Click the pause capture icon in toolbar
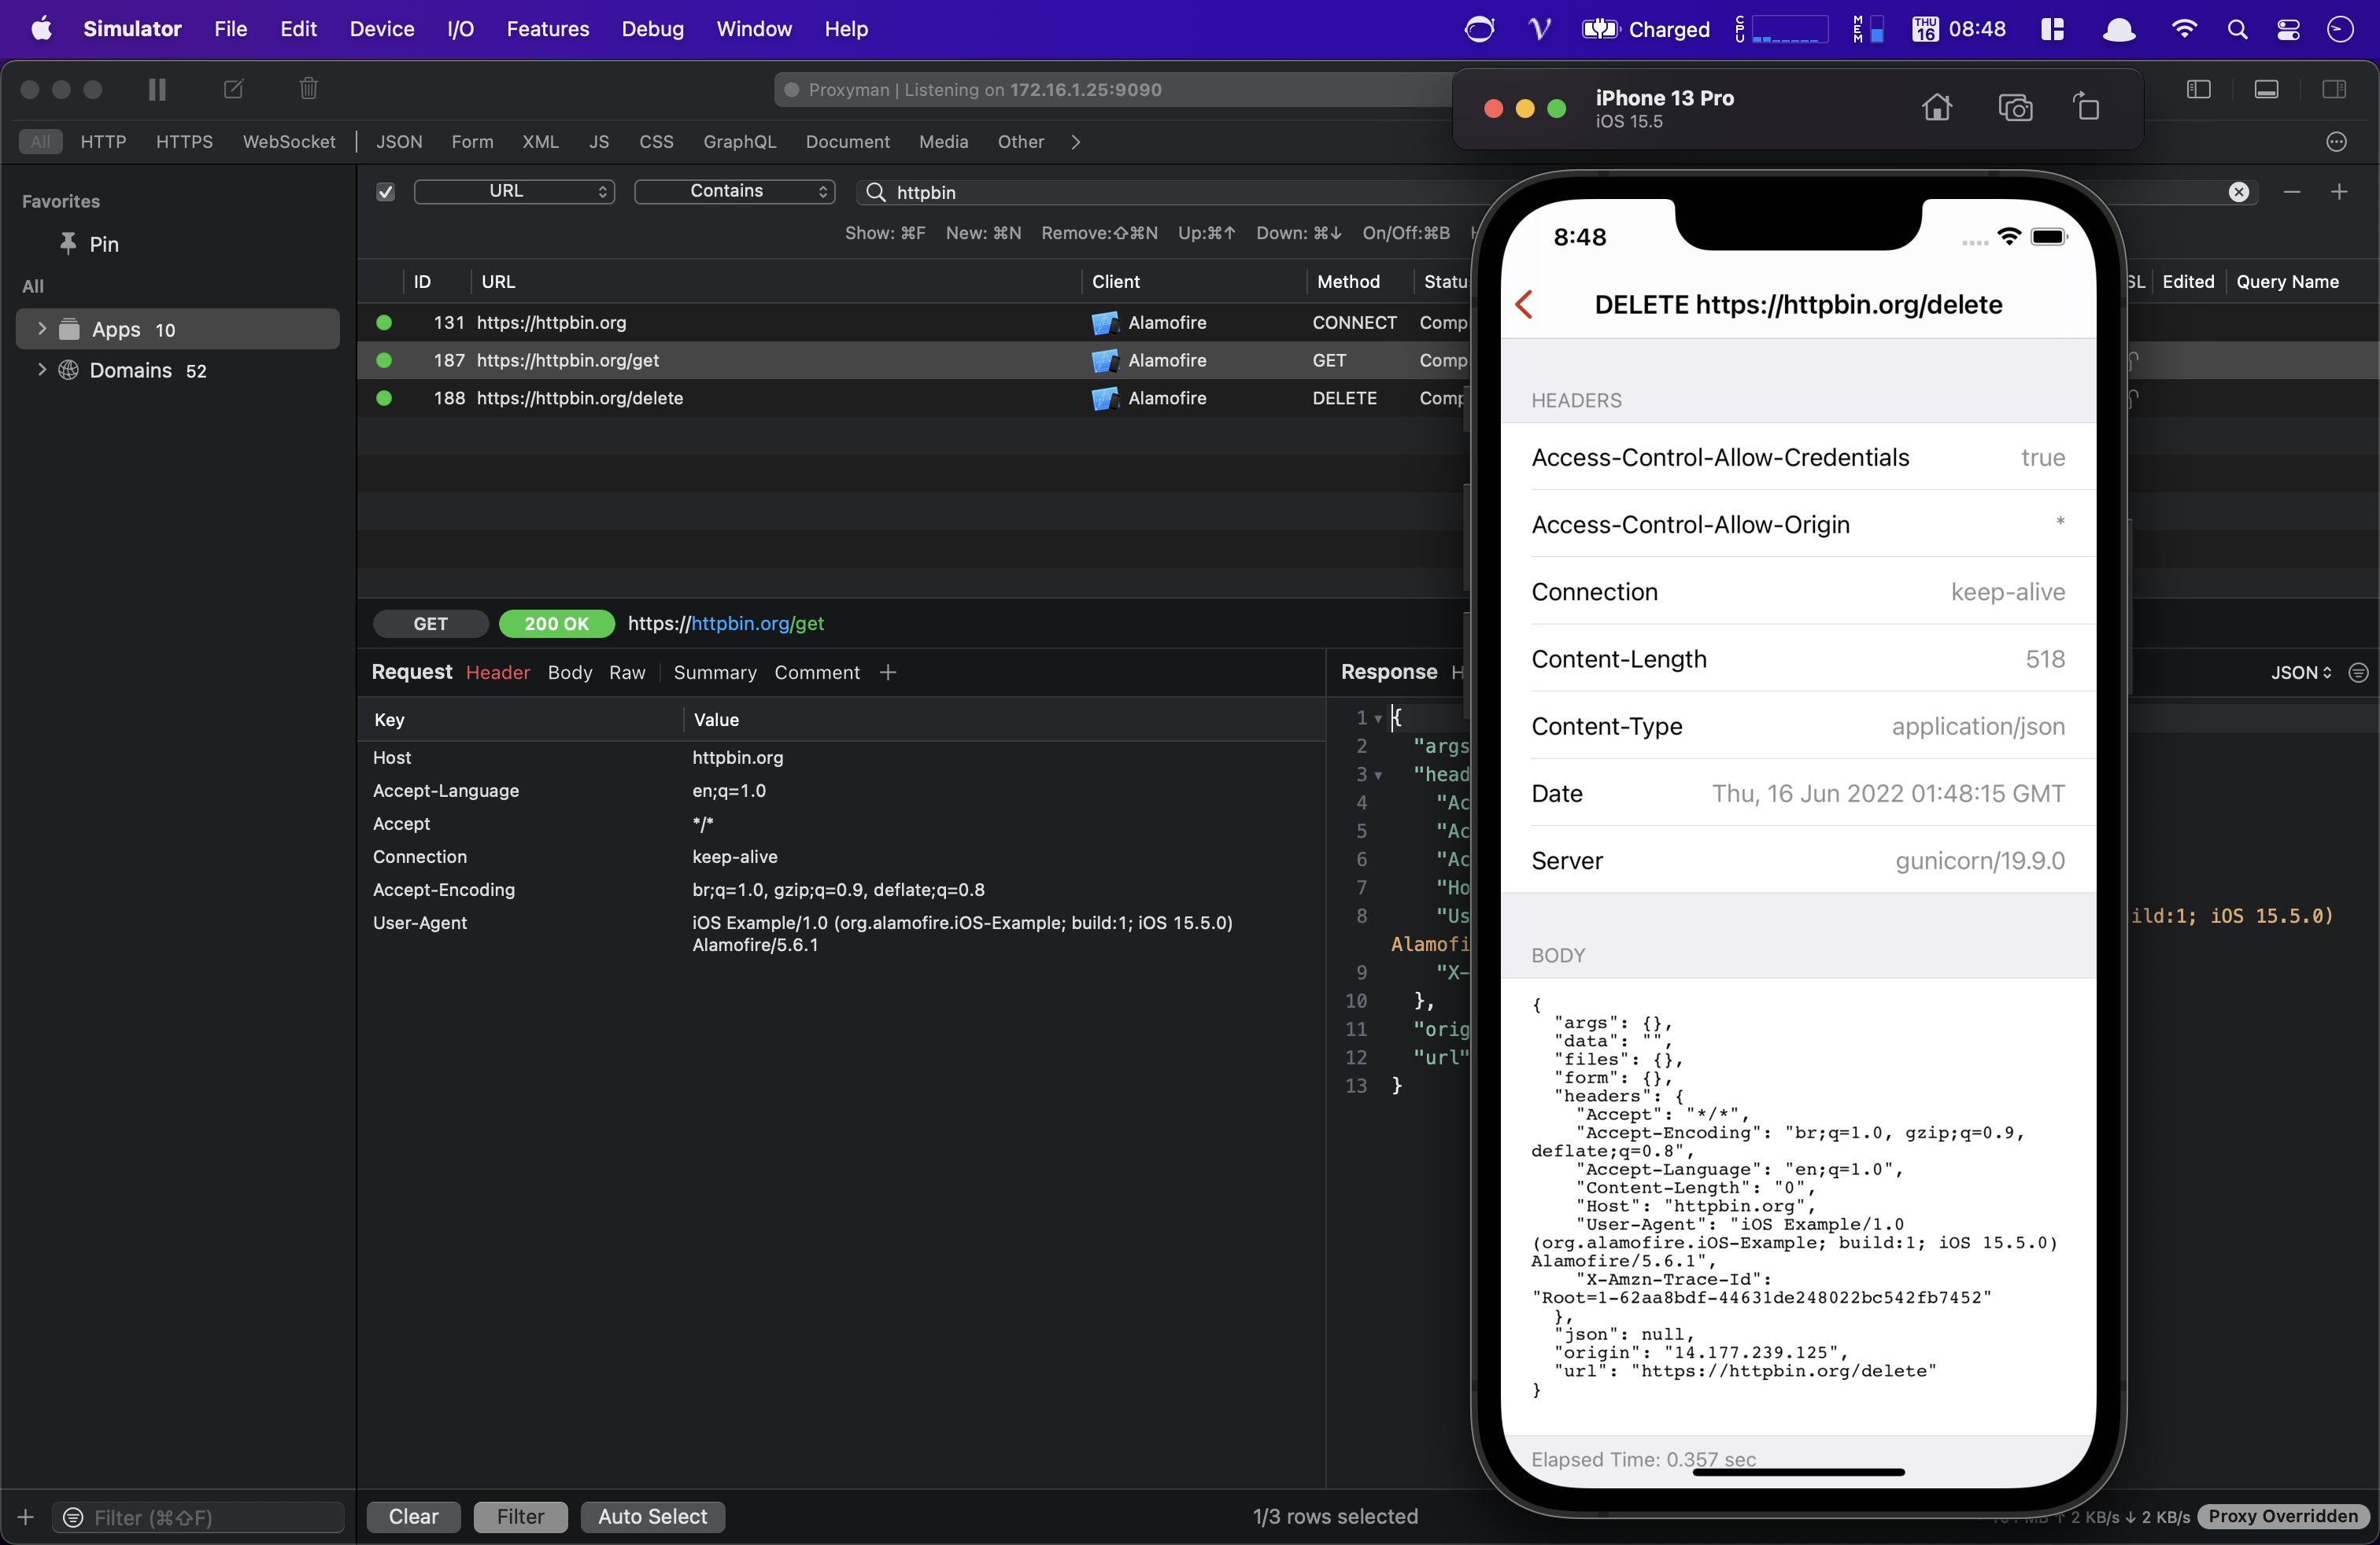The image size is (2380, 1545). click(157, 90)
